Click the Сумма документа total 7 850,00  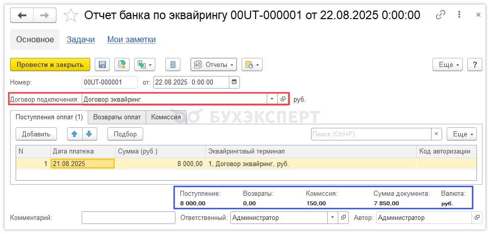click(x=386, y=204)
